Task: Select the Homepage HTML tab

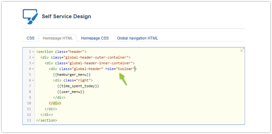Action: tap(58, 38)
